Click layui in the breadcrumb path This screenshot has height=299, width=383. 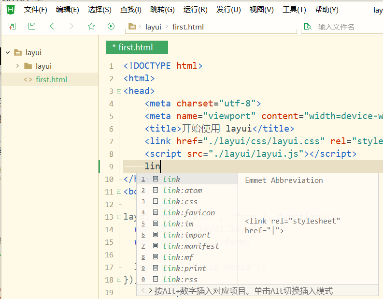pos(153,27)
